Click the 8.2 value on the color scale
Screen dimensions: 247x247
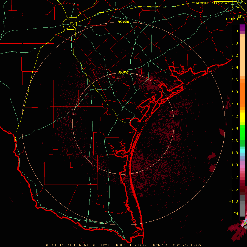point(235,55)
